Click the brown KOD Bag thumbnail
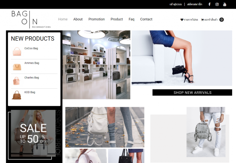Screen dimensions: 236x163 [16, 95]
